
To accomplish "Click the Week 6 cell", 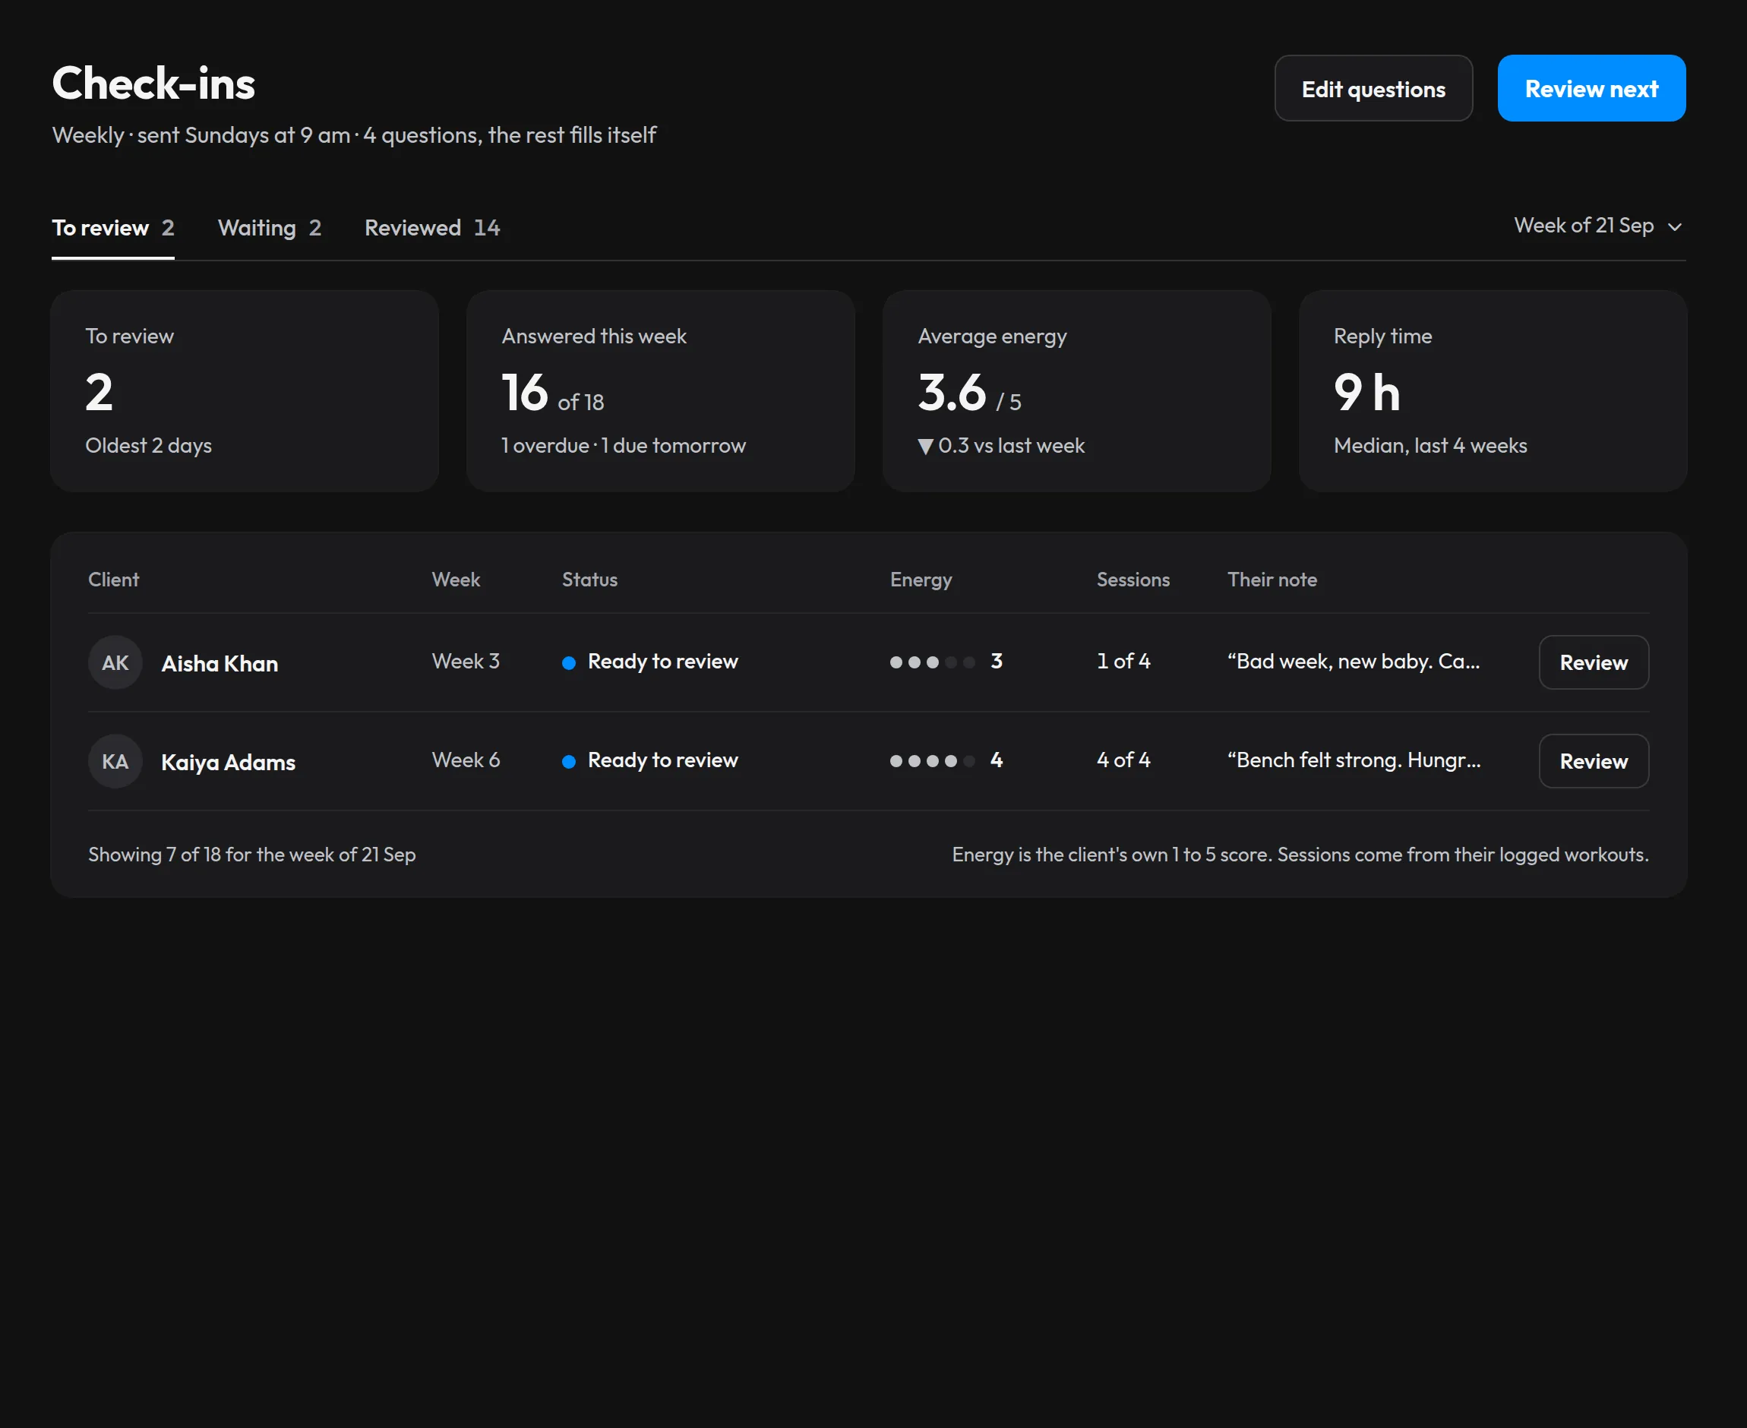I will click(466, 760).
